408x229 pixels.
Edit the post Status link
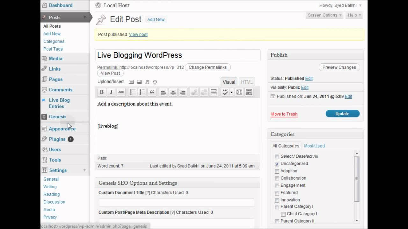coord(309,78)
